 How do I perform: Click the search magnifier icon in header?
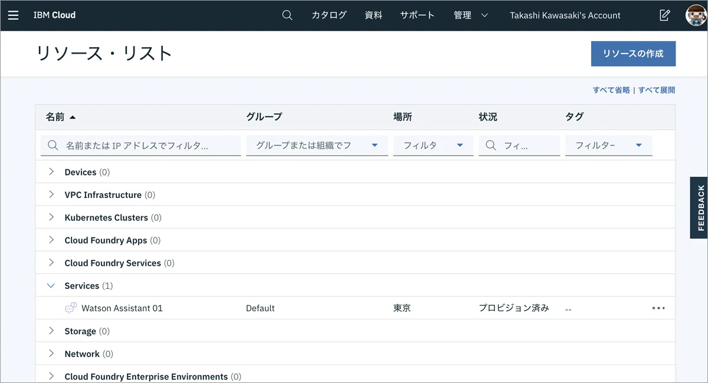pyautogui.click(x=287, y=15)
